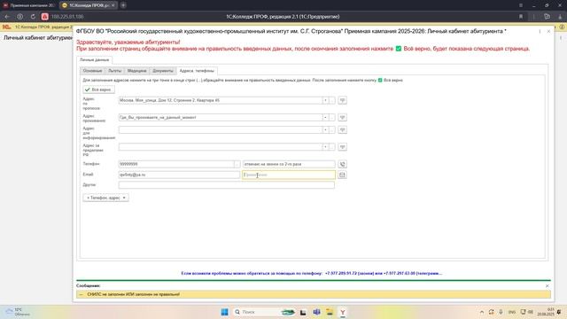Click the phone call icon beside Телефон comment
Screen dimensions: 567x319
pyautogui.click(x=342, y=164)
